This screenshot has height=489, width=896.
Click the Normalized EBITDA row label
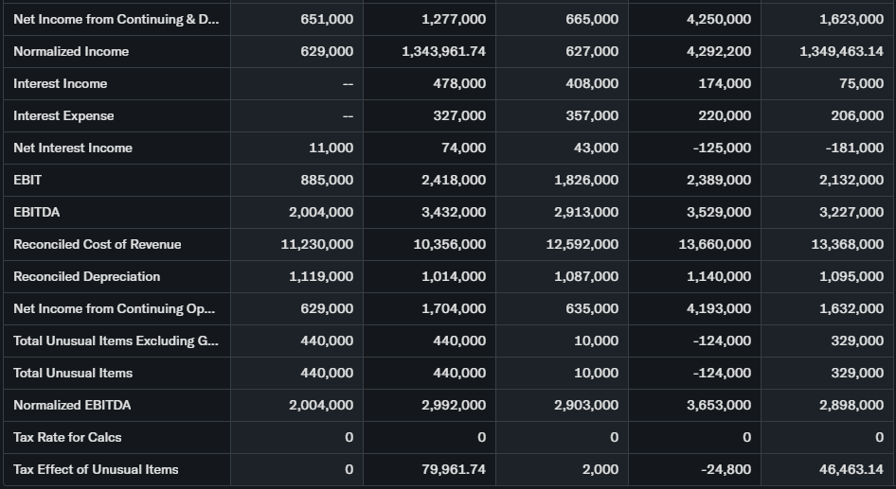[72, 405]
